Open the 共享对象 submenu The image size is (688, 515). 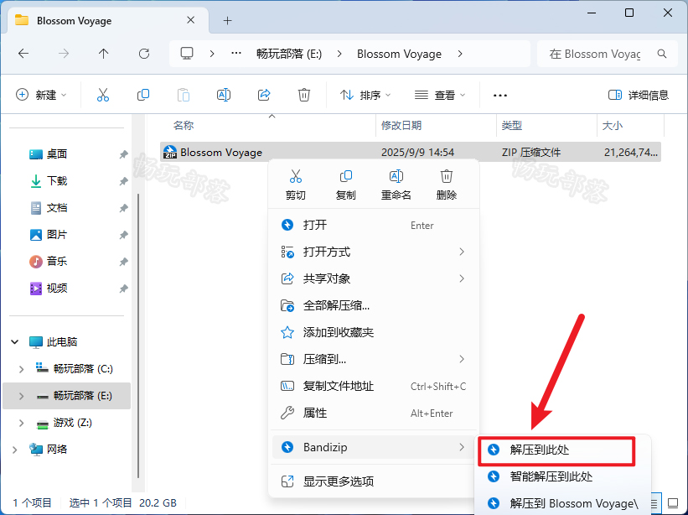click(x=374, y=278)
